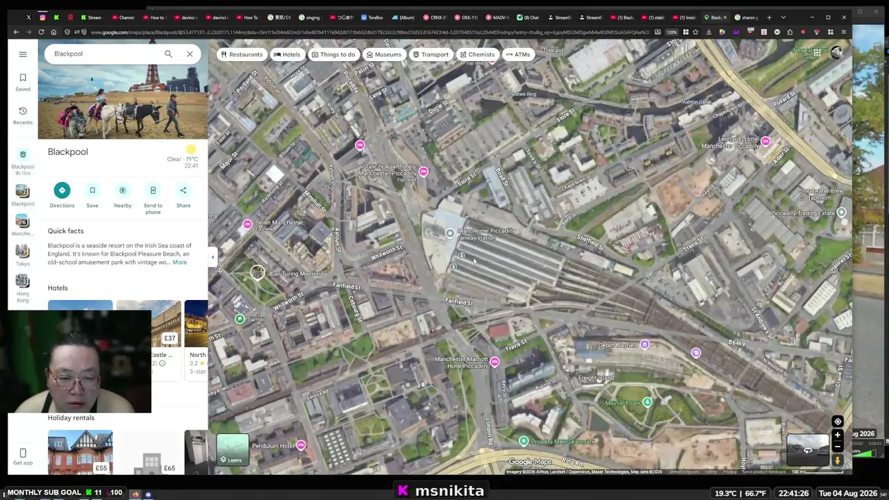Open the Layers map type switcher

pos(233,449)
